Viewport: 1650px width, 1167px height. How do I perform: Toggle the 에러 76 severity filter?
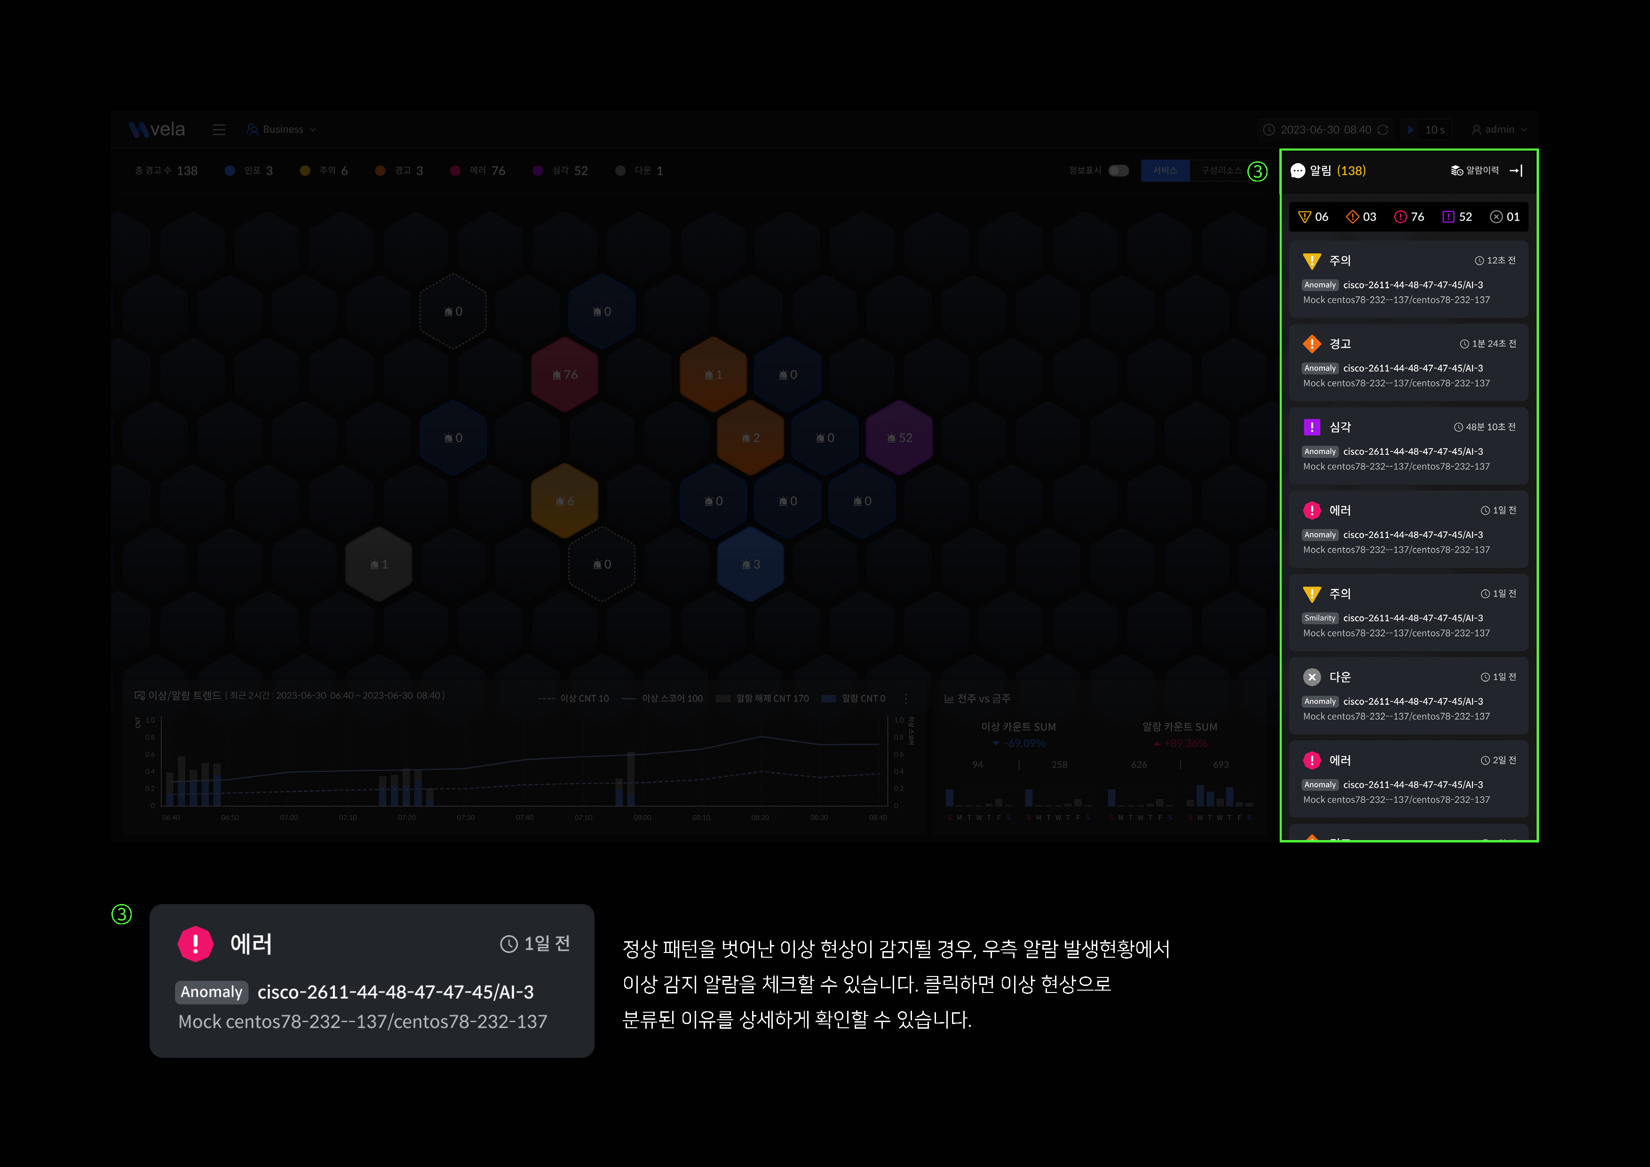(x=477, y=170)
